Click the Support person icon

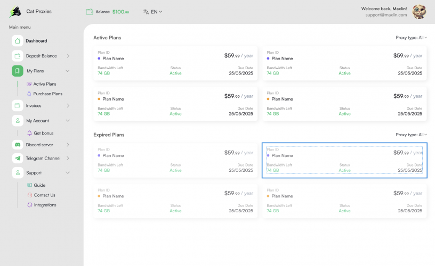pos(18,173)
